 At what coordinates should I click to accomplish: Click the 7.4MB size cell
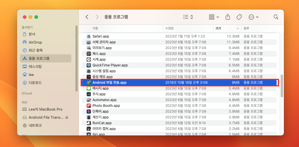tap(234, 53)
